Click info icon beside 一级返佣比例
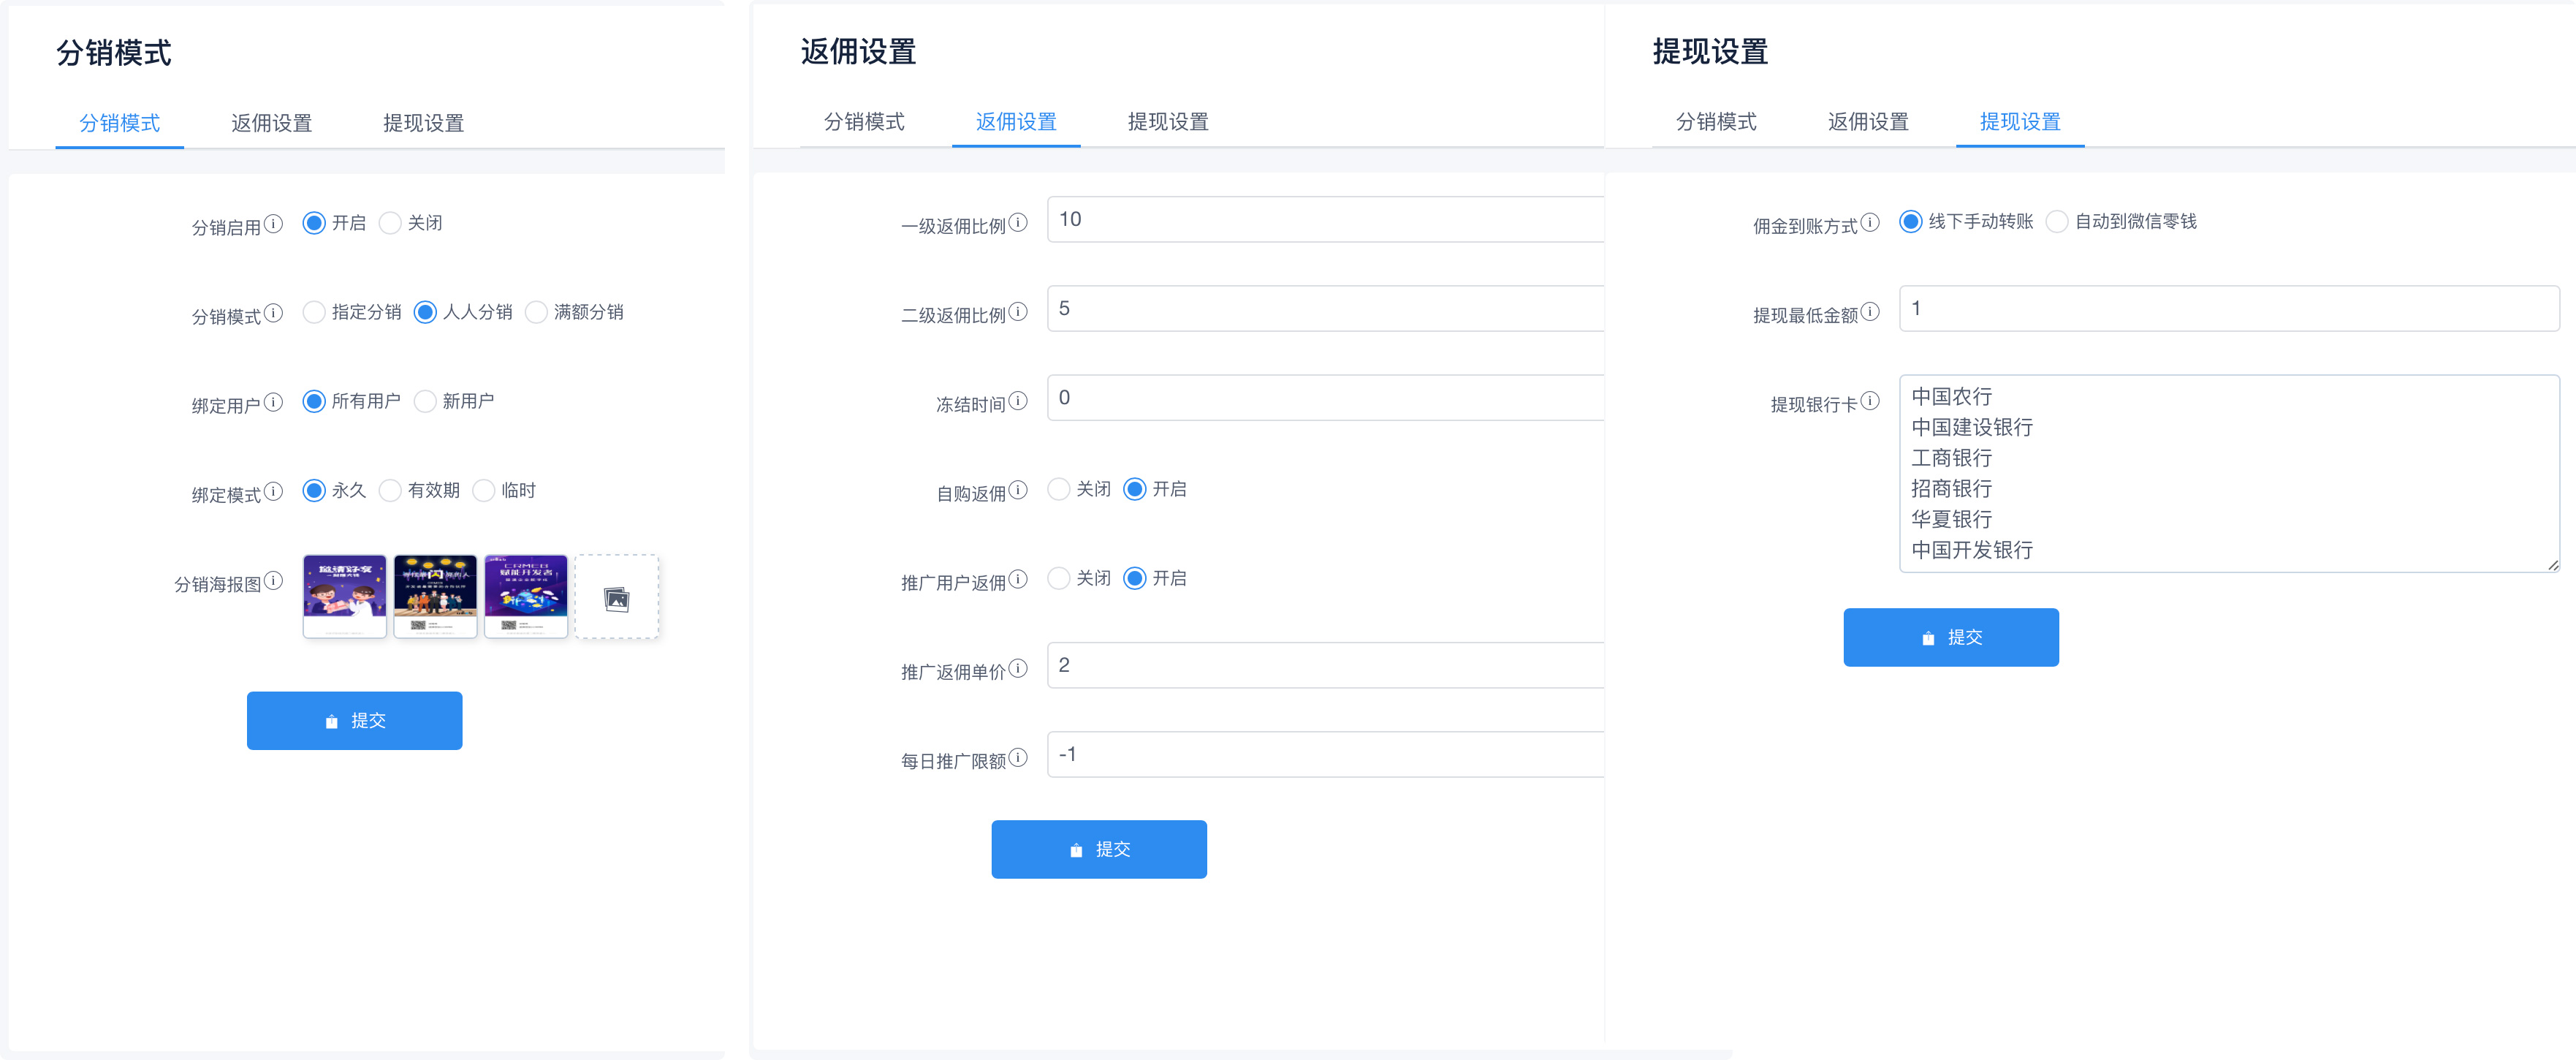2576x1060 pixels. click(1017, 222)
